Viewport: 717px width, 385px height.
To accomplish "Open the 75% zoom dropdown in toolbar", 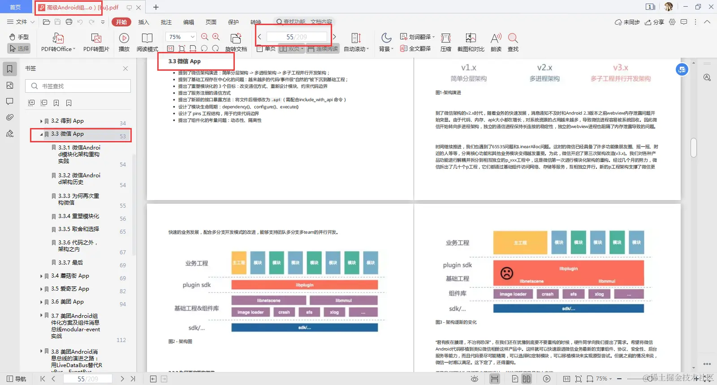I will [x=181, y=37].
